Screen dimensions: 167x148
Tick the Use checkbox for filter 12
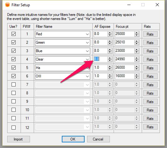[13, 127]
